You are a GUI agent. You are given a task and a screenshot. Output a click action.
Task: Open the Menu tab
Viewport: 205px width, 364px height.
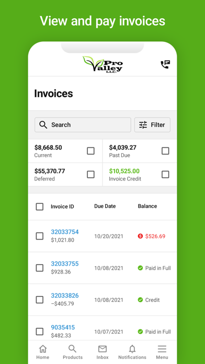[x=162, y=352]
